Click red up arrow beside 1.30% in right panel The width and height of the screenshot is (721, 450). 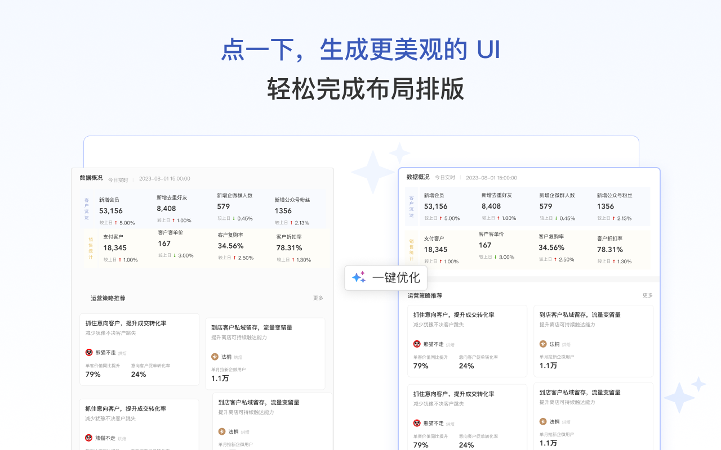coord(614,262)
